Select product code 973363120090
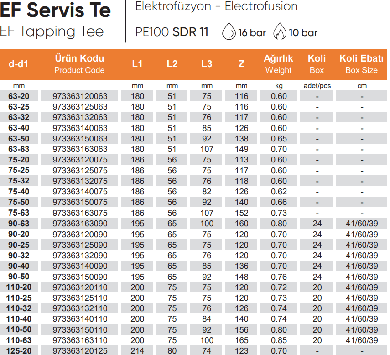 pyautogui.click(x=80, y=235)
